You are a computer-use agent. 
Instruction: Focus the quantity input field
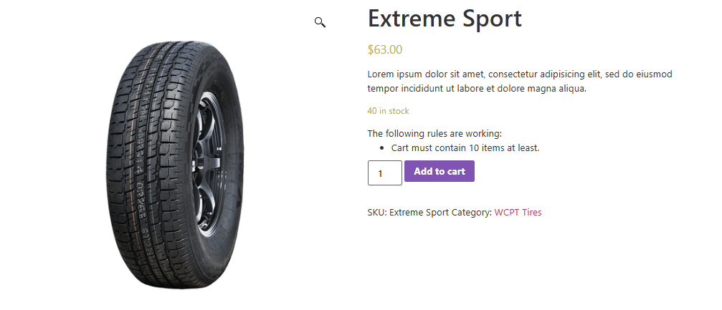pyautogui.click(x=384, y=173)
